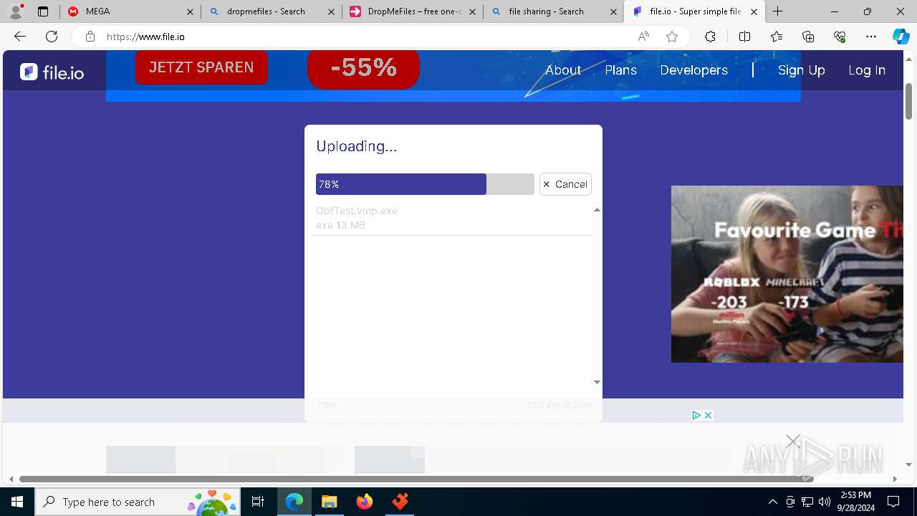
Task: Click the browser profile avatar icon
Action: coord(16,11)
